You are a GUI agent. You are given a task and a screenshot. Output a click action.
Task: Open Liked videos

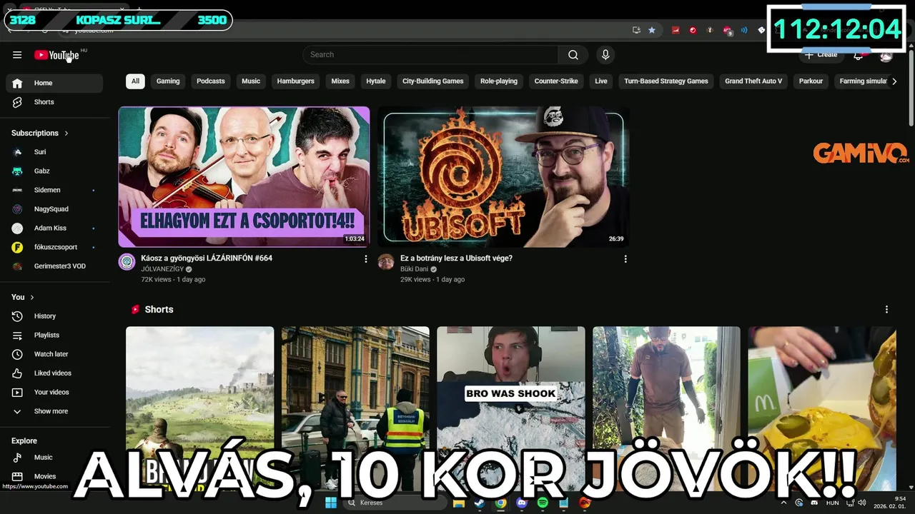coord(54,373)
